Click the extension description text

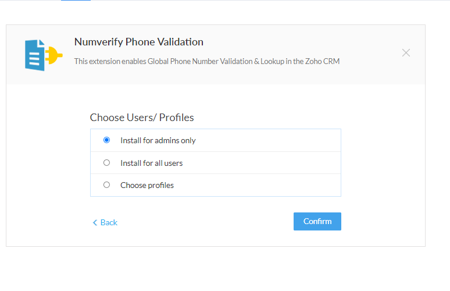pos(207,62)
